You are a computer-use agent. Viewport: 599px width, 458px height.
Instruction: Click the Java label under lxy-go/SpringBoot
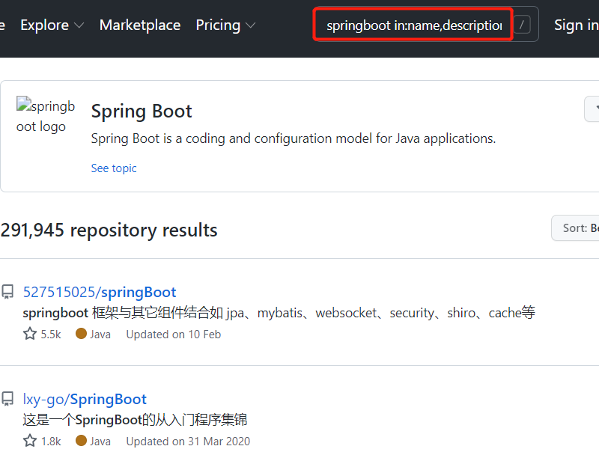coord(100,442)
